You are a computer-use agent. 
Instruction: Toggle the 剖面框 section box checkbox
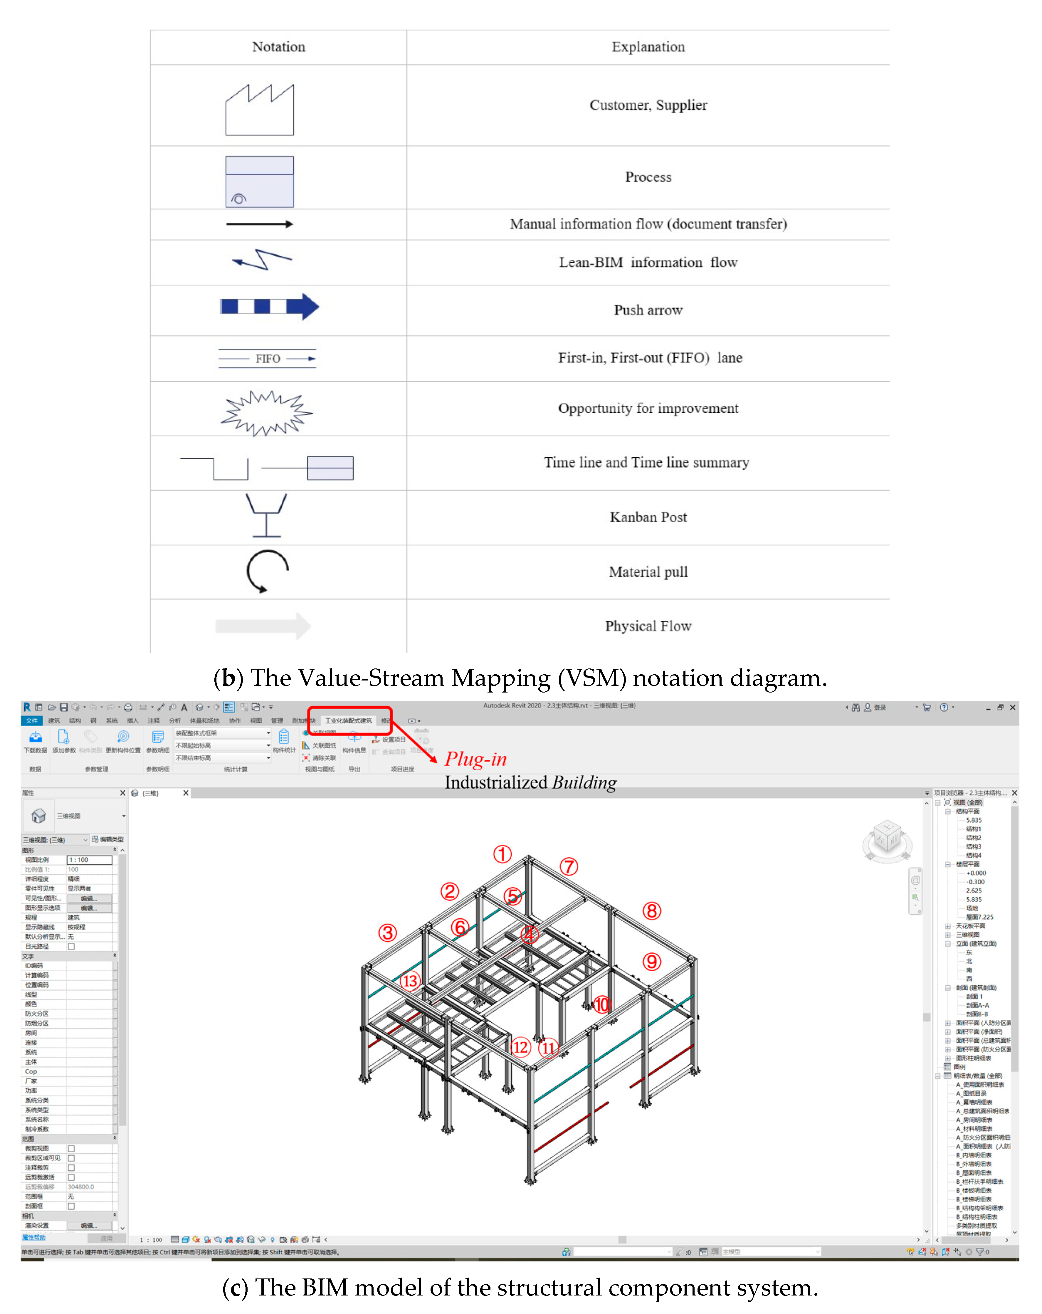click(71, 1206)
